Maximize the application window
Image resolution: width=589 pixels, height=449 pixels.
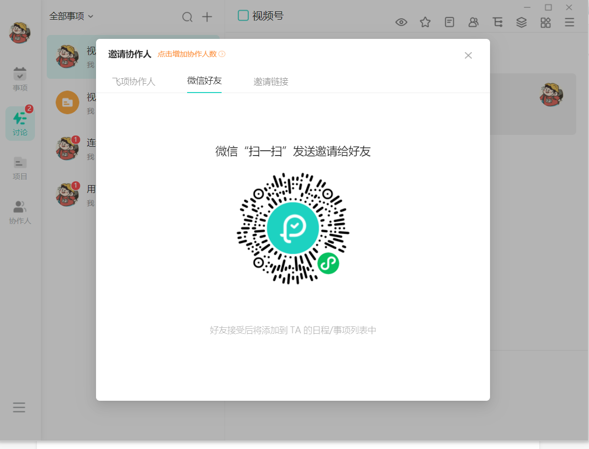point(549,7)
